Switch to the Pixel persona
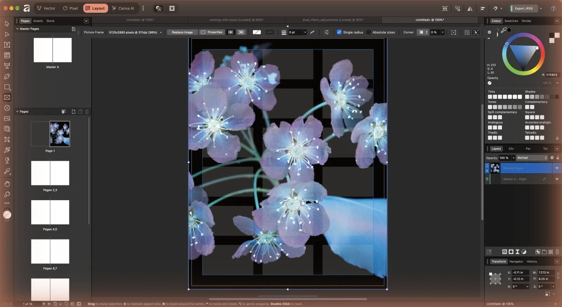562x307 pixels. coord(70,8)
